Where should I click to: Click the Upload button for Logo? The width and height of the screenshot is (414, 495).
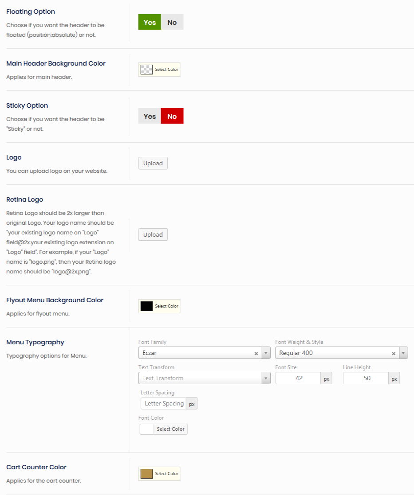coord(153,163)
